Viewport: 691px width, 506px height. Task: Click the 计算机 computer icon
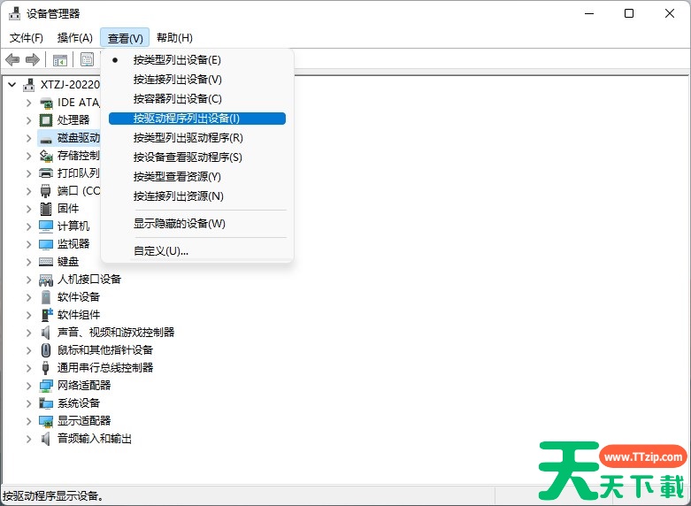click(x=46, y=226)
